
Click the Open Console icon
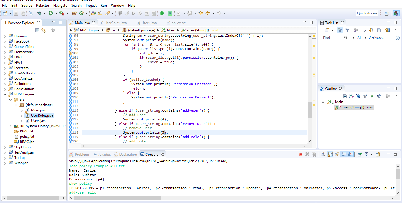click(x=378, y=154)
